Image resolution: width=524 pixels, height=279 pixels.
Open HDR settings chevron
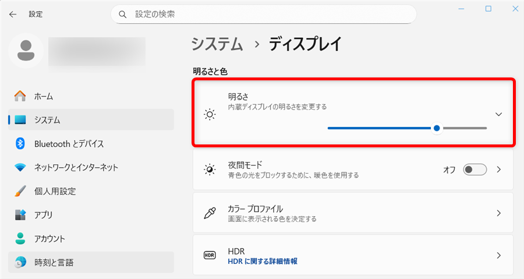tap(498, 255)
